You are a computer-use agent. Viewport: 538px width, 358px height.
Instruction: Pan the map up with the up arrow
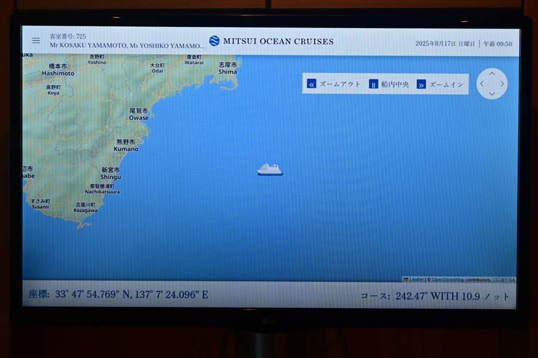[x=492, y=73]
